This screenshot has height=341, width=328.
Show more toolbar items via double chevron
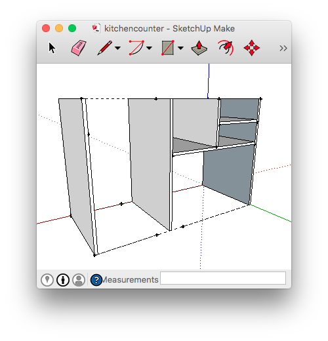(x=283, y=48)
